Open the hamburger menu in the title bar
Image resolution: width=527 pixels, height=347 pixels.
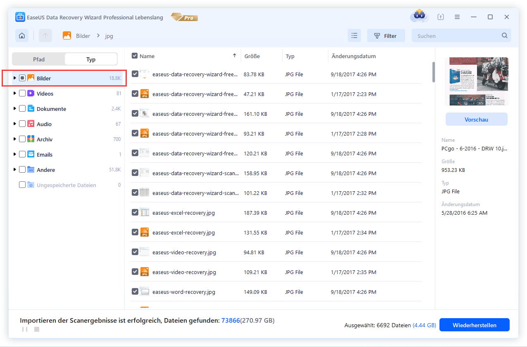[457, 17]
